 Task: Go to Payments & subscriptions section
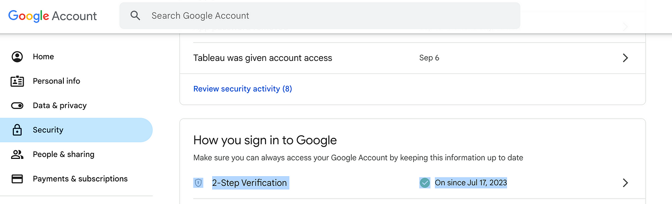(x=80, y=179)
